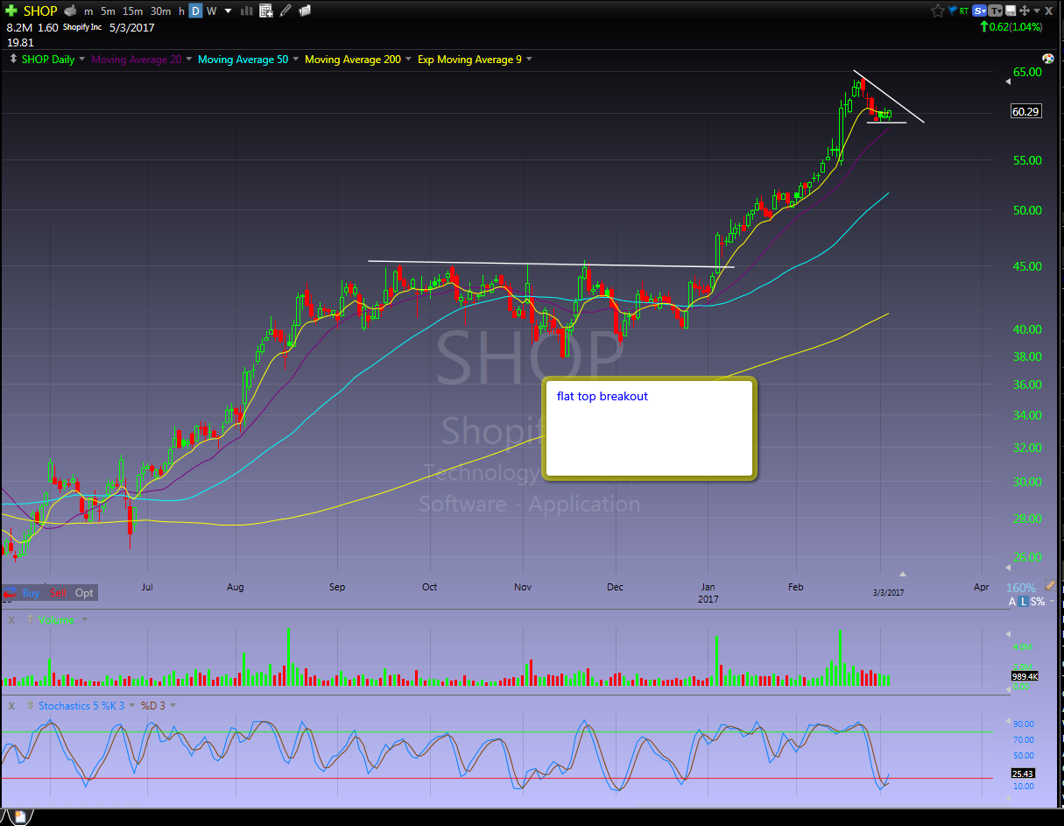Switch to 30m timeframe
Image resolution: width=1064 pixels, height=826 pixels.
pos(160,11)
